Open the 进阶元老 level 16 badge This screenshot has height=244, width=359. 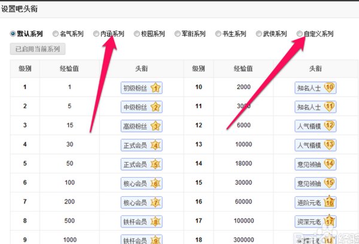(315, 202)
